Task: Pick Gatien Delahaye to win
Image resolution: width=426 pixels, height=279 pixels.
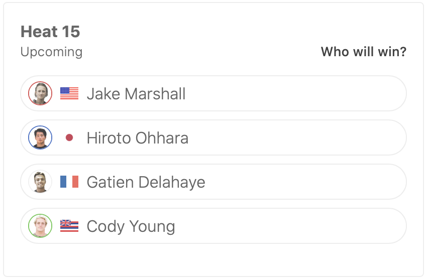Action: click(x=301, y=182)
